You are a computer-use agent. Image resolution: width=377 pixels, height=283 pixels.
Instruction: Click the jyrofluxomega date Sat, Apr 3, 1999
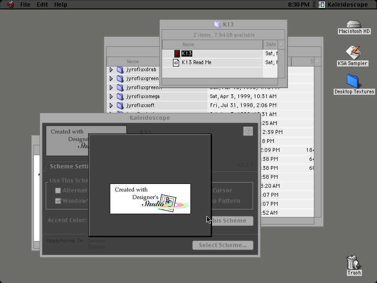pos(243,96)
